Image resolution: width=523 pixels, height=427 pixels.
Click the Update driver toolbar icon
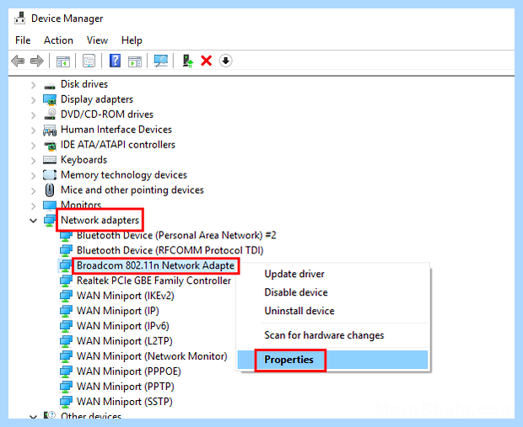(x=188, y=61)
